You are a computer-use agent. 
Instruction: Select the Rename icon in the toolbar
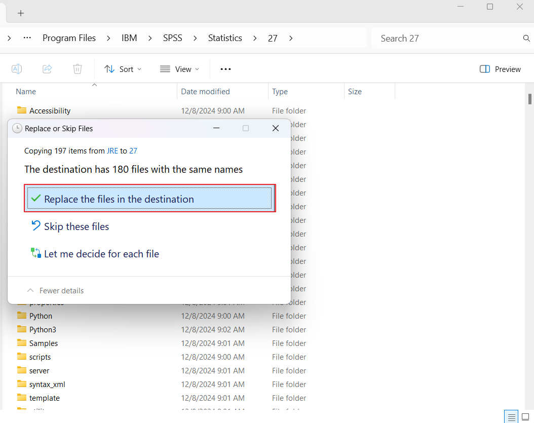coord(16,68)
